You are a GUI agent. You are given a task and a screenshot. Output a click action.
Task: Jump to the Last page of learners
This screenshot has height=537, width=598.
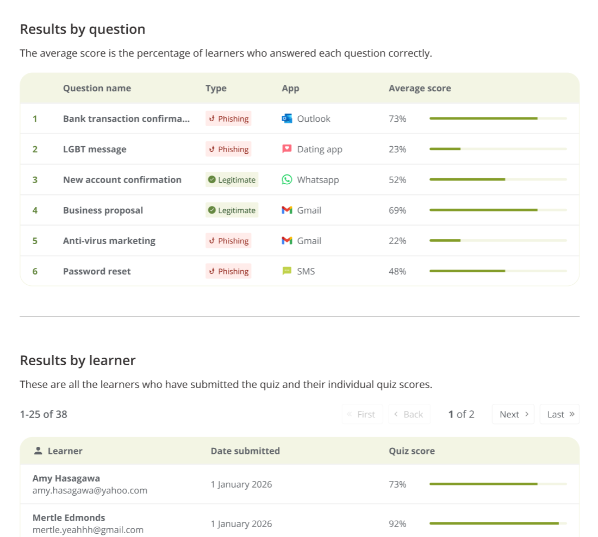click(x=559, y=414)
